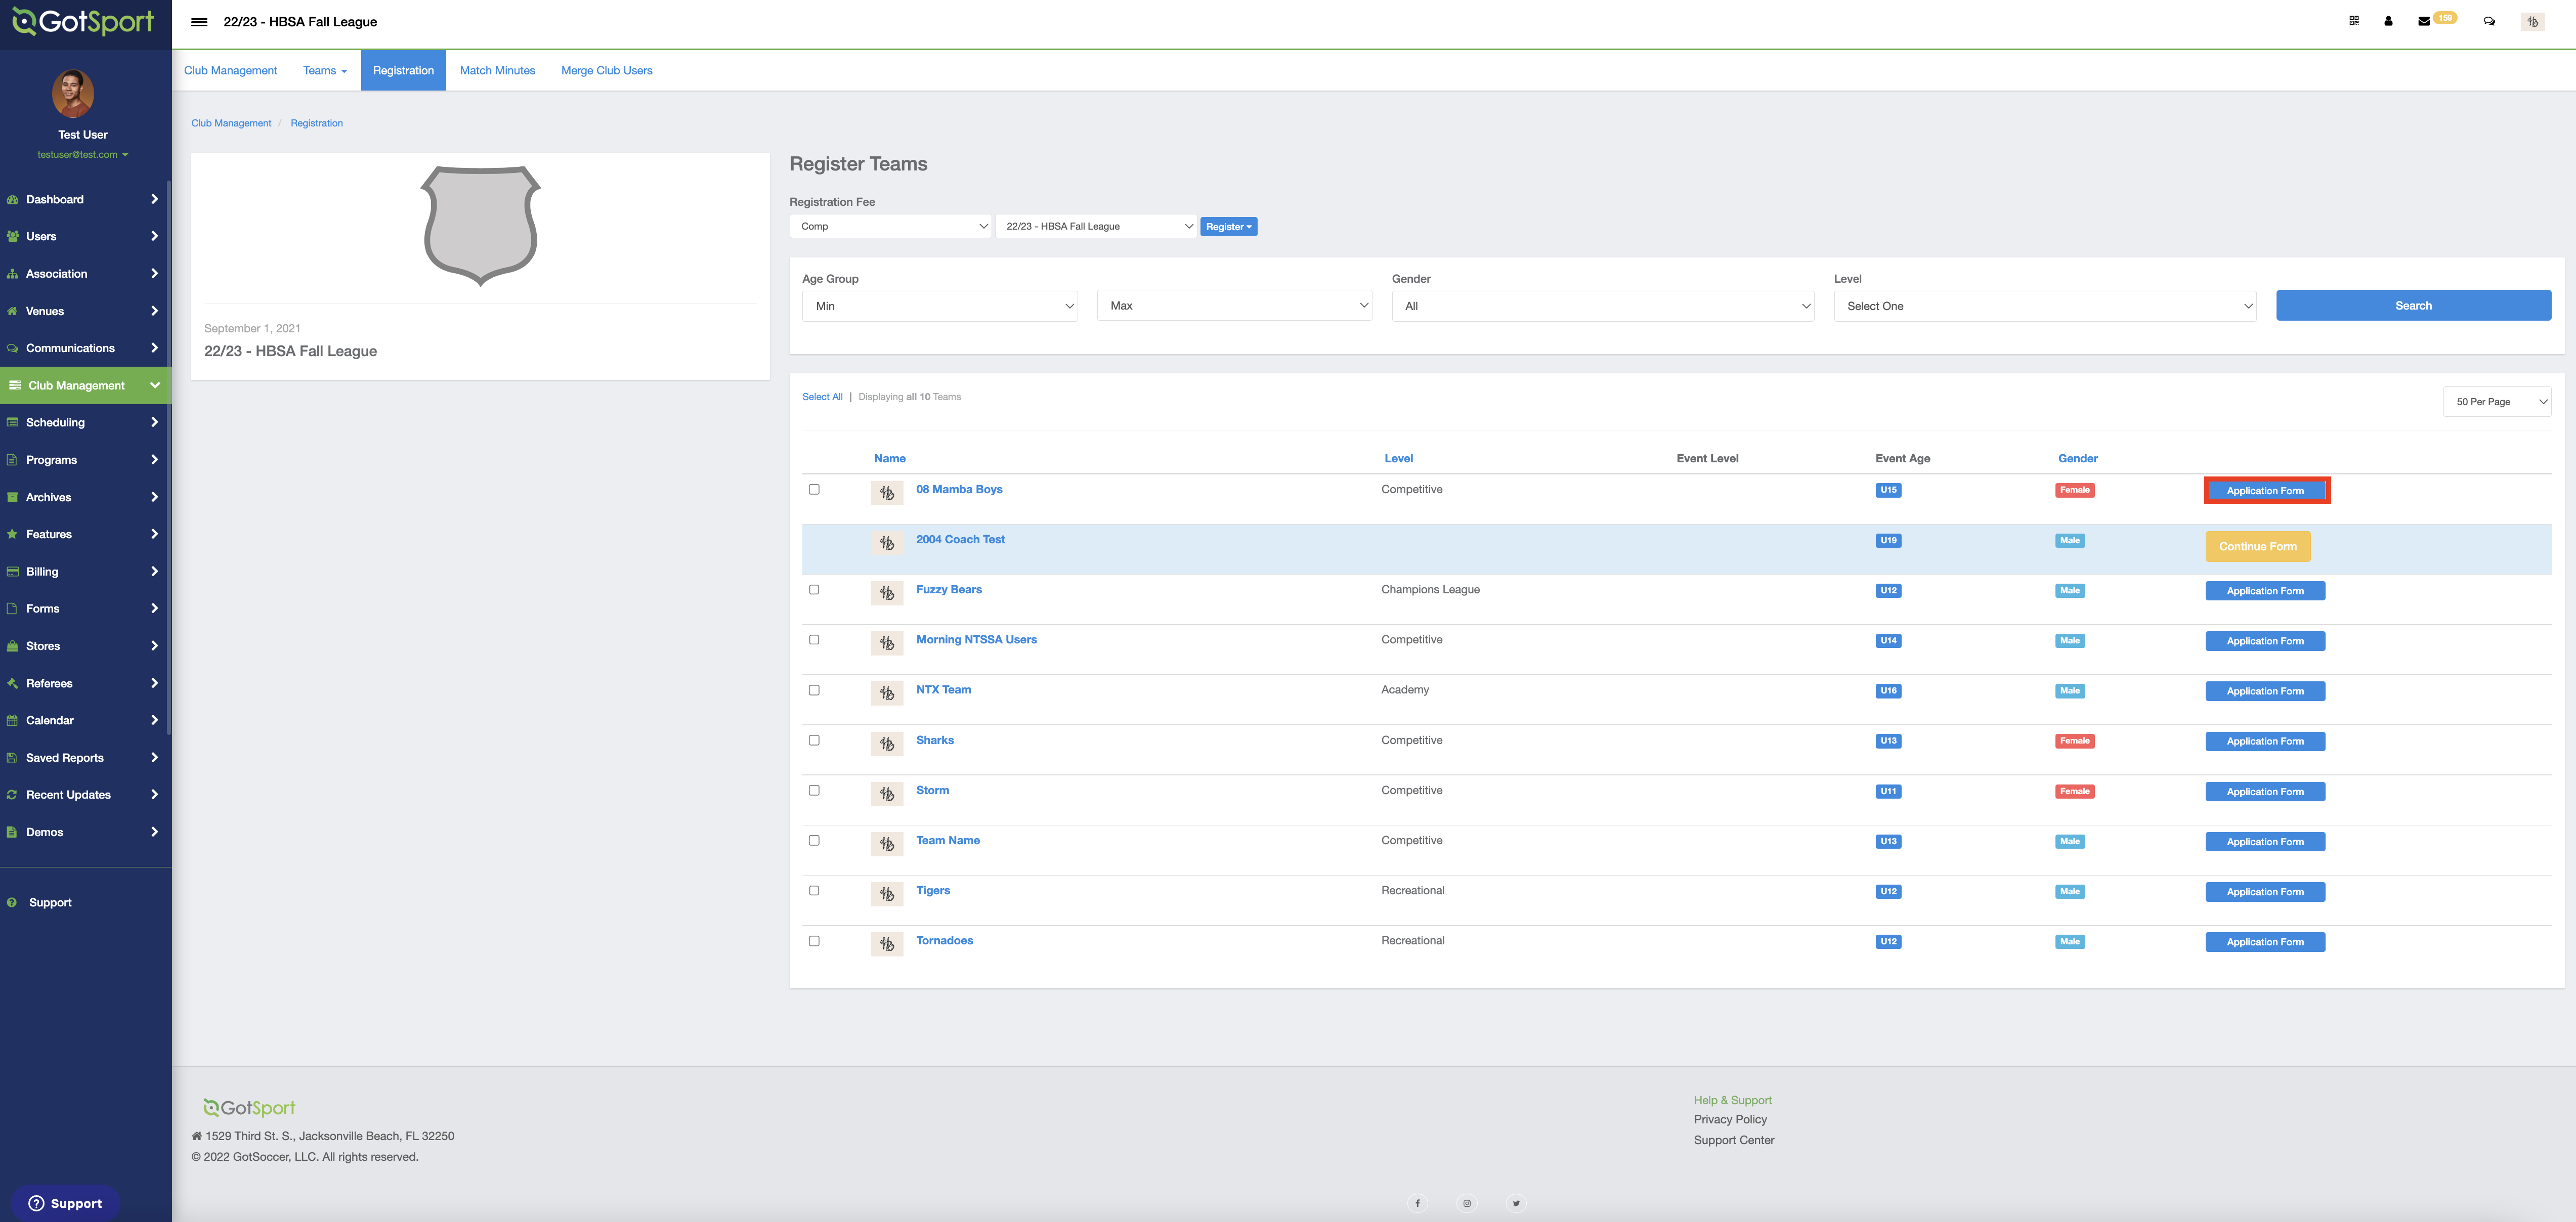Open the 22/23 - HBSA Fall League dropdown
The image size is (2576, 1222).
point(1096,226)
